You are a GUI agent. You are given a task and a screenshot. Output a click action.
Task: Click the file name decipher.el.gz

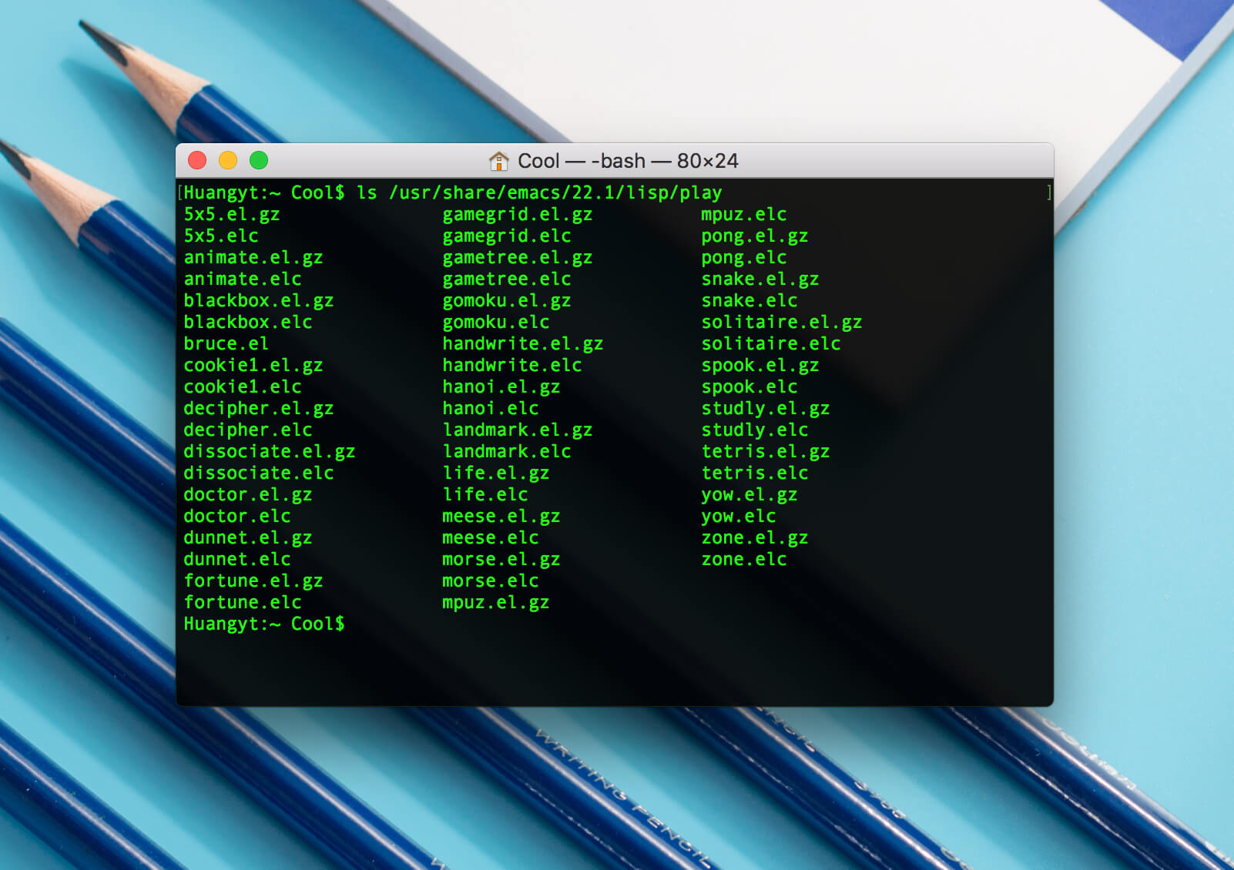pyautogui.click(x=259, y=408)
